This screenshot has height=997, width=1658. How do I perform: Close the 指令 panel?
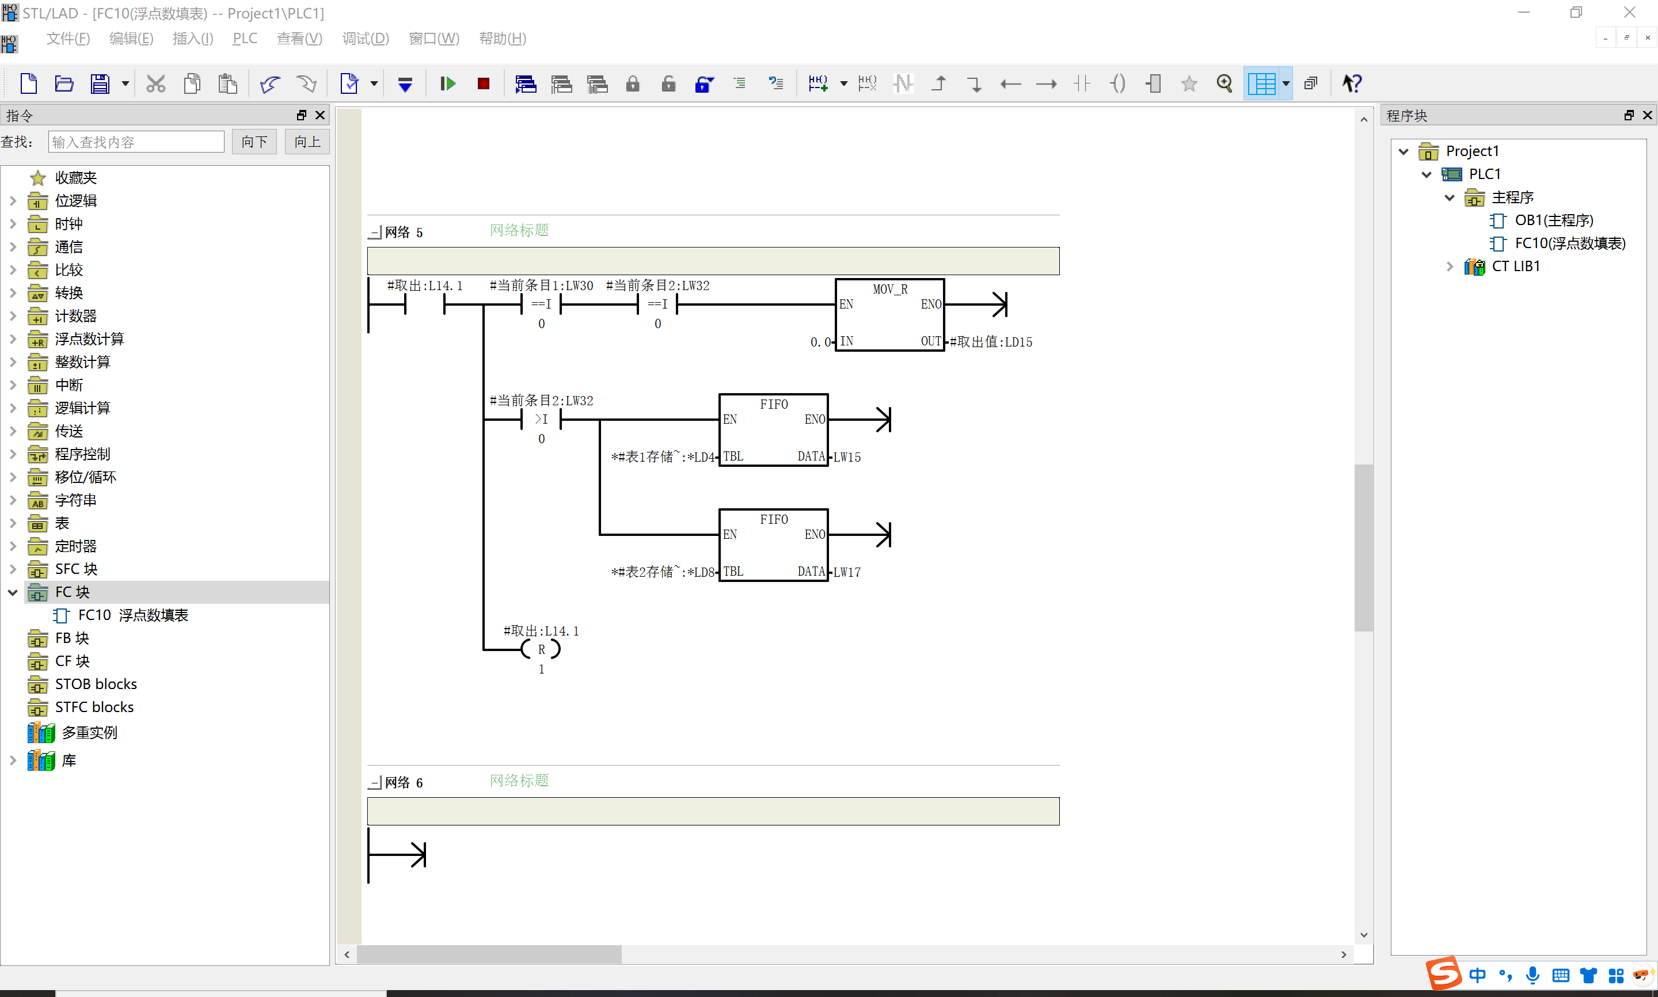pyautogui.click(x=321, y=115)
